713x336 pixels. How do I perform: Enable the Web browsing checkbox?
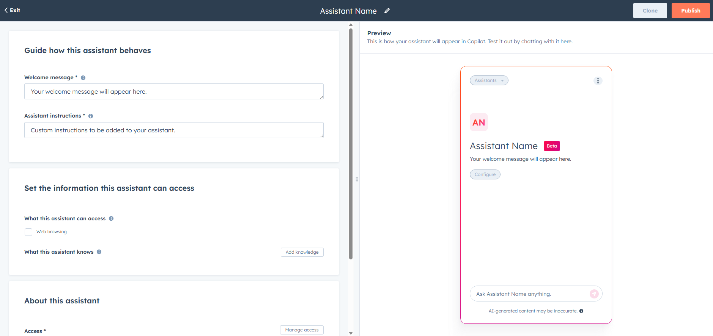point(28,232)
